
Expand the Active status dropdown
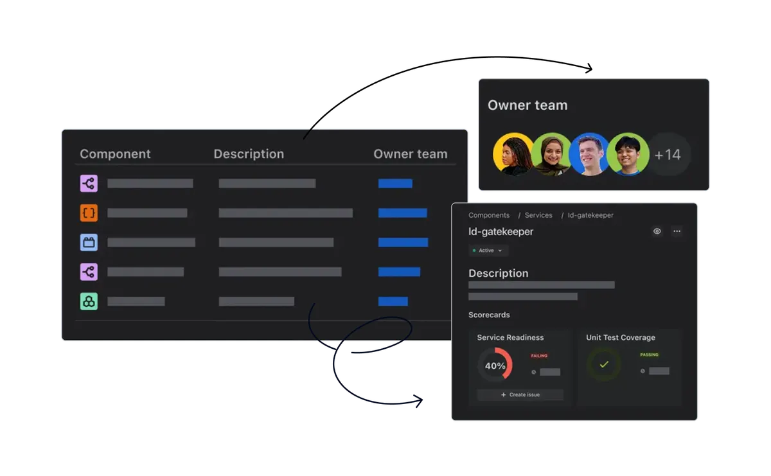tap(488, 251)
